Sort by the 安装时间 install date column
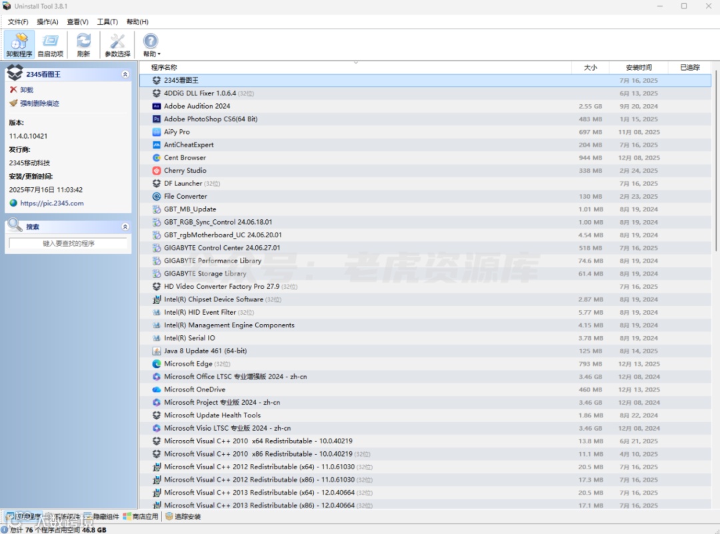The width and height of the screenshot is (720, 534). [639, 67]
